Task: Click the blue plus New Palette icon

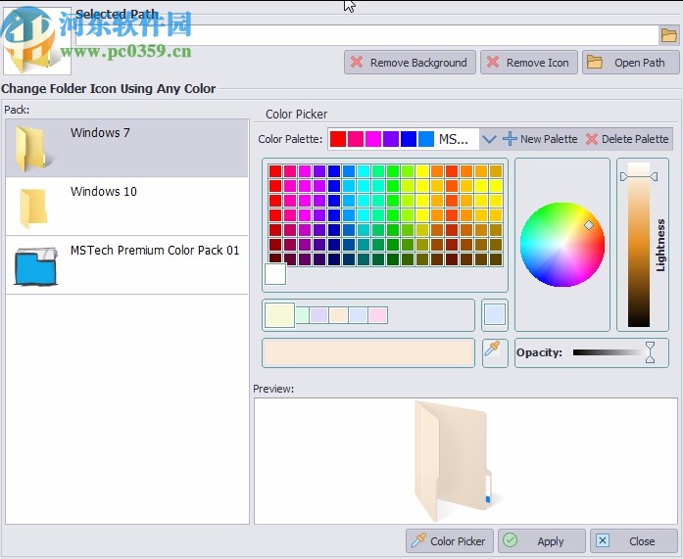Action: [x=510, y=139]
